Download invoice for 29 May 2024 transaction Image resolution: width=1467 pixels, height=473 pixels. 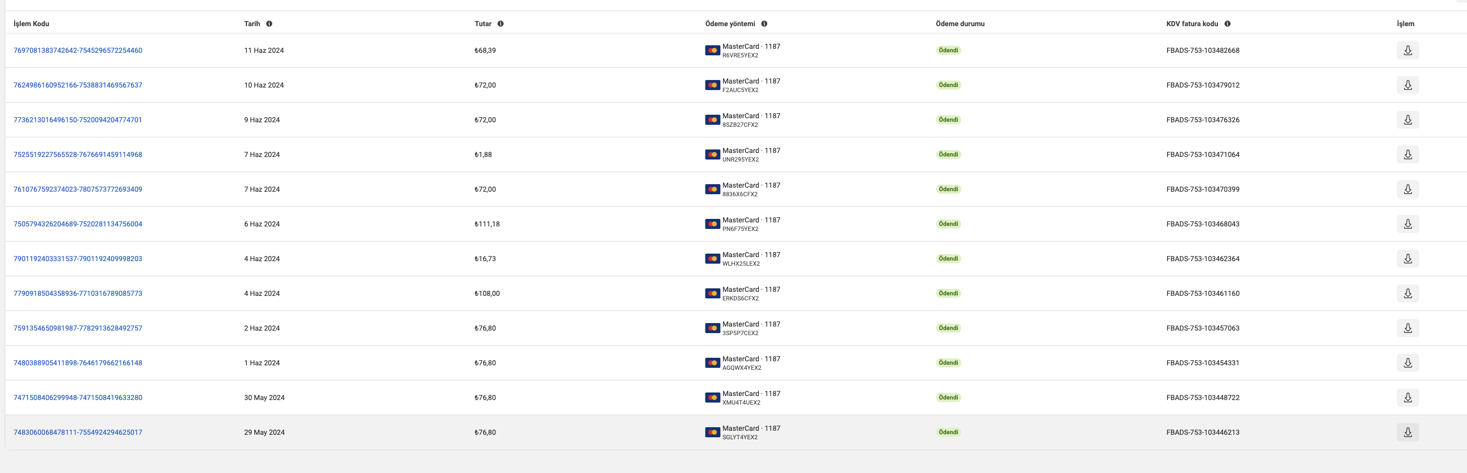(1407, 432)
